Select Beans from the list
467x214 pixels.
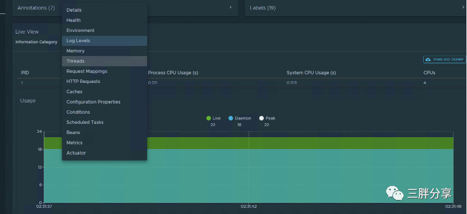(x=104, y=133)
